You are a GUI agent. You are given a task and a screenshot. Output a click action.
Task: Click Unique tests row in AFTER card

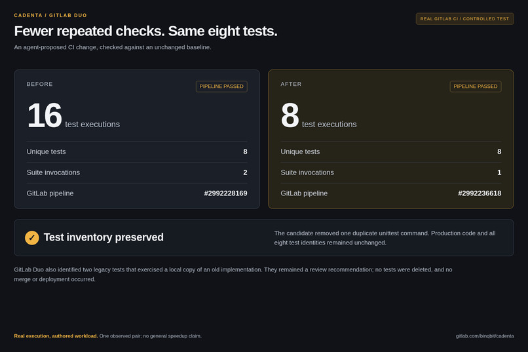click(x=391, y=152)
